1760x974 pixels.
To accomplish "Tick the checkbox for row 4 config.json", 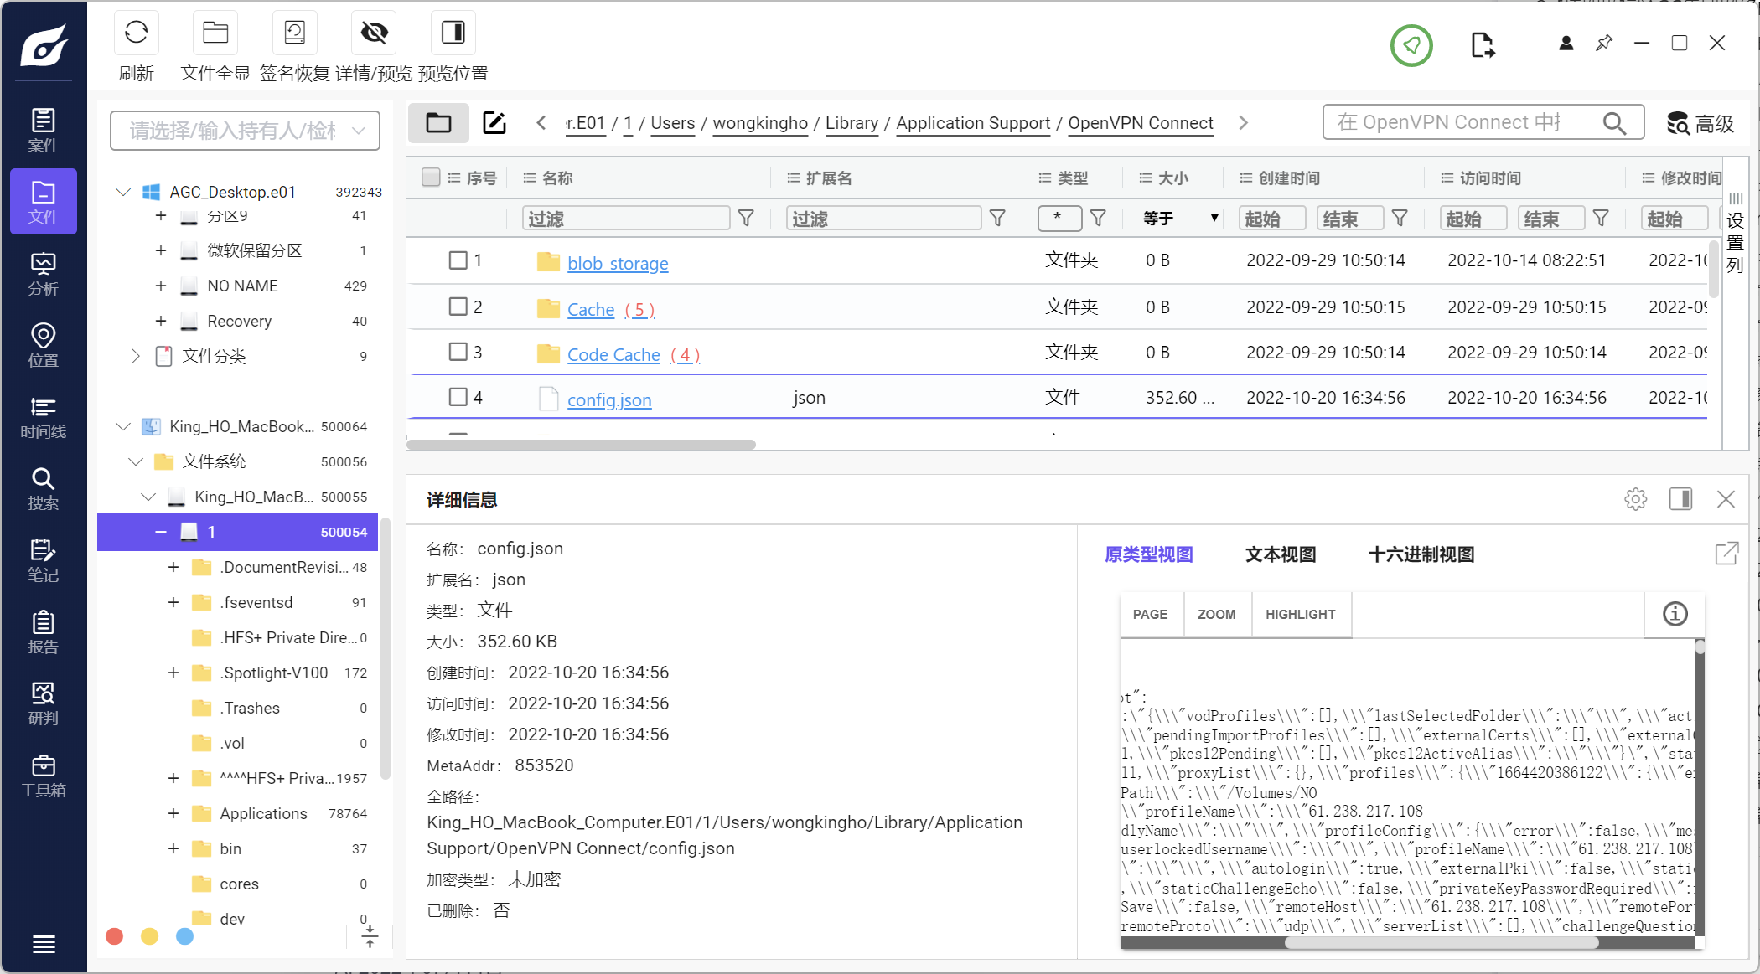I will pyautogui.click(x=458, y=397).
